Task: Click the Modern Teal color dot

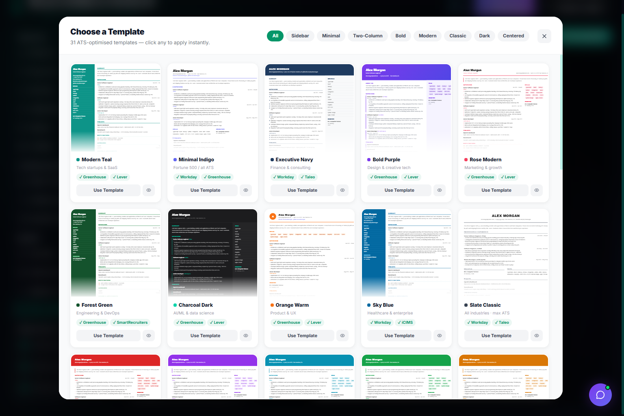Action: [78, 160]
